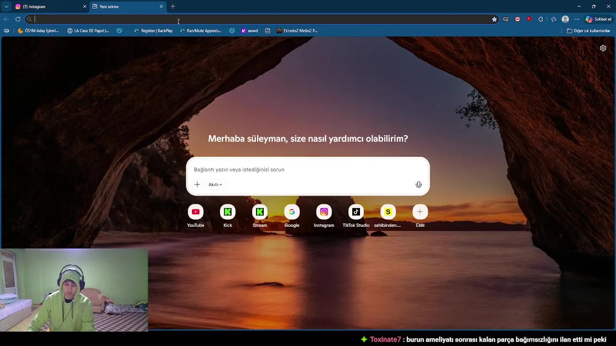Open page settings gear icon
Screen dimensions: 616x346
pyautogui.click(x=603, y=48)
